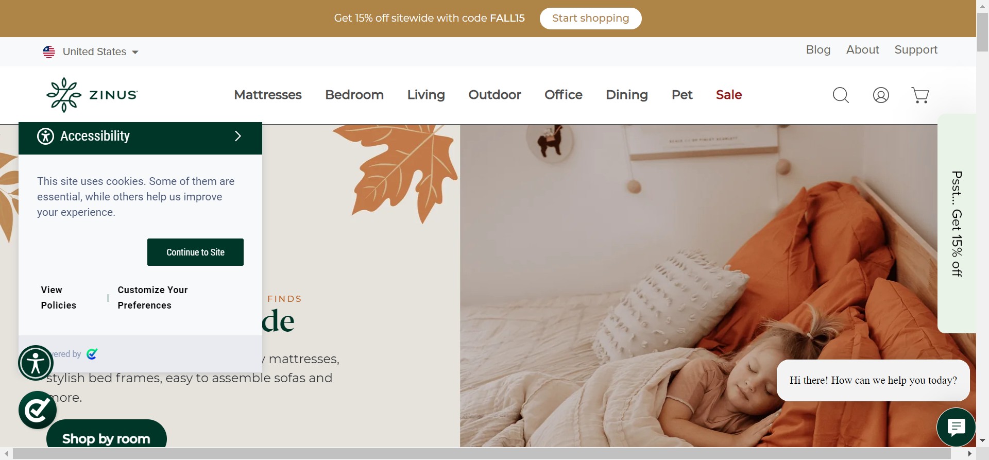
Task: Open the user account icon
Action: click(x=881, y=95)
